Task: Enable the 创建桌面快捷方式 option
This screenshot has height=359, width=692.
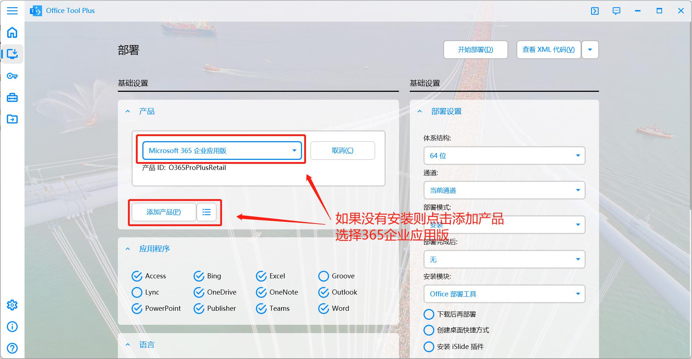Action: 429,330
